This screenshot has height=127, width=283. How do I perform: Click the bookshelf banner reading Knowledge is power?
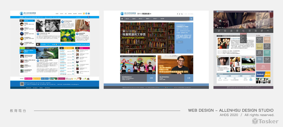147,38
